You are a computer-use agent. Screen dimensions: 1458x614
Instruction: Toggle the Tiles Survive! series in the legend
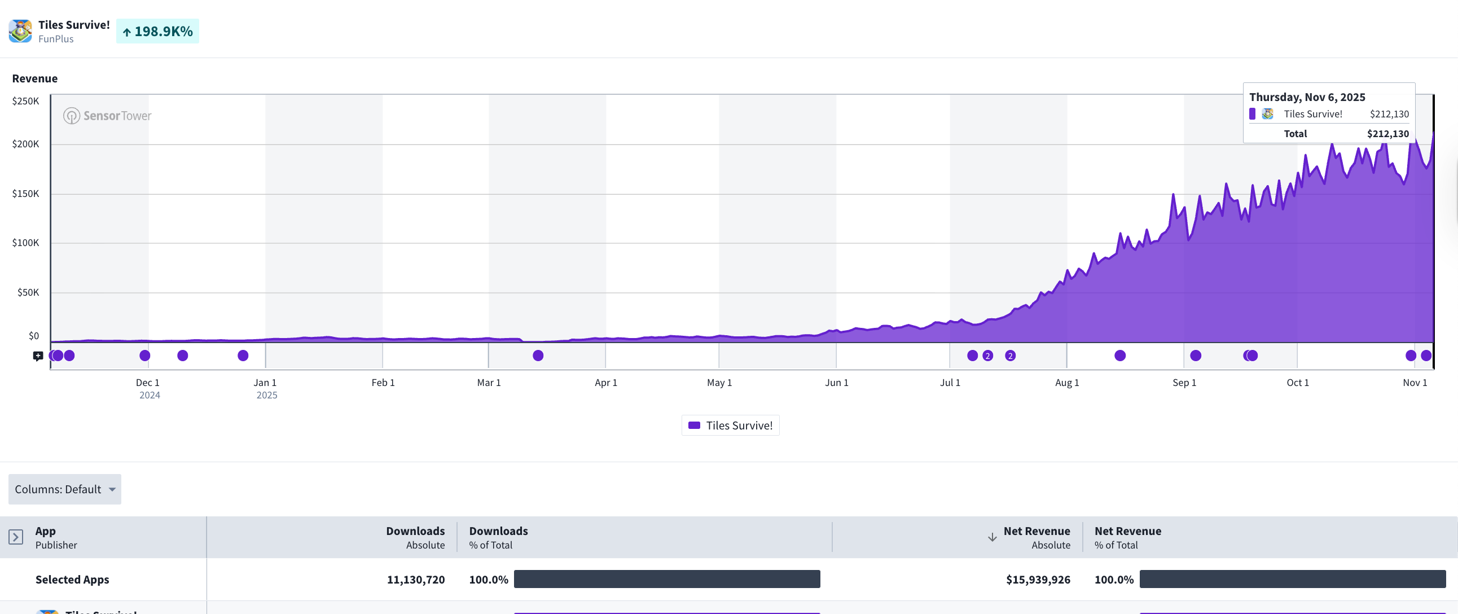739,426
